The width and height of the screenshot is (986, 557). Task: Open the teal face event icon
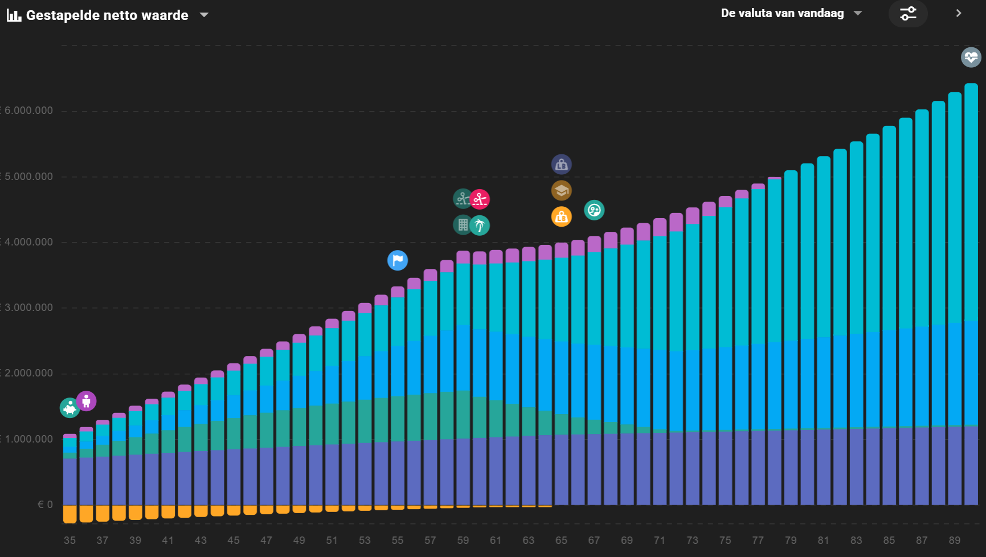(594, 210)
